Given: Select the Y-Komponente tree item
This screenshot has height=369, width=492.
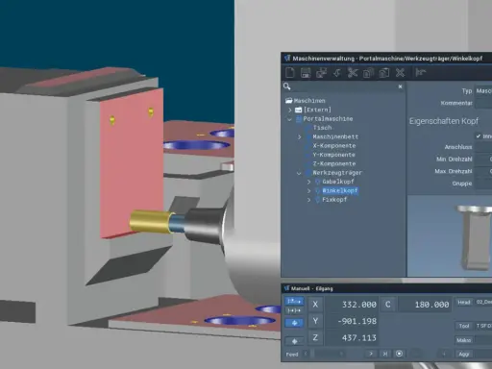Looking at the screenshot, I should click(333, 155).
